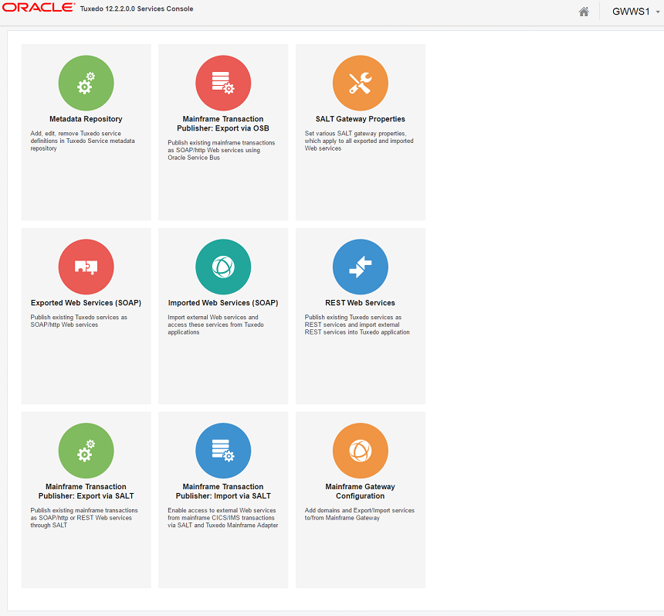
Task: Click 'Enable access to external Web services' description
Action: [x=222, y=518]
